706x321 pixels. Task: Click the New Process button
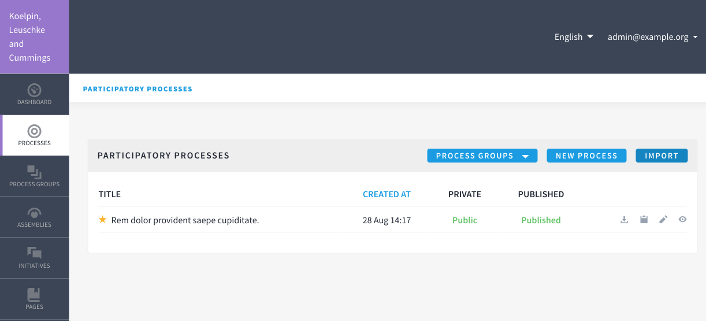point(586,156)
